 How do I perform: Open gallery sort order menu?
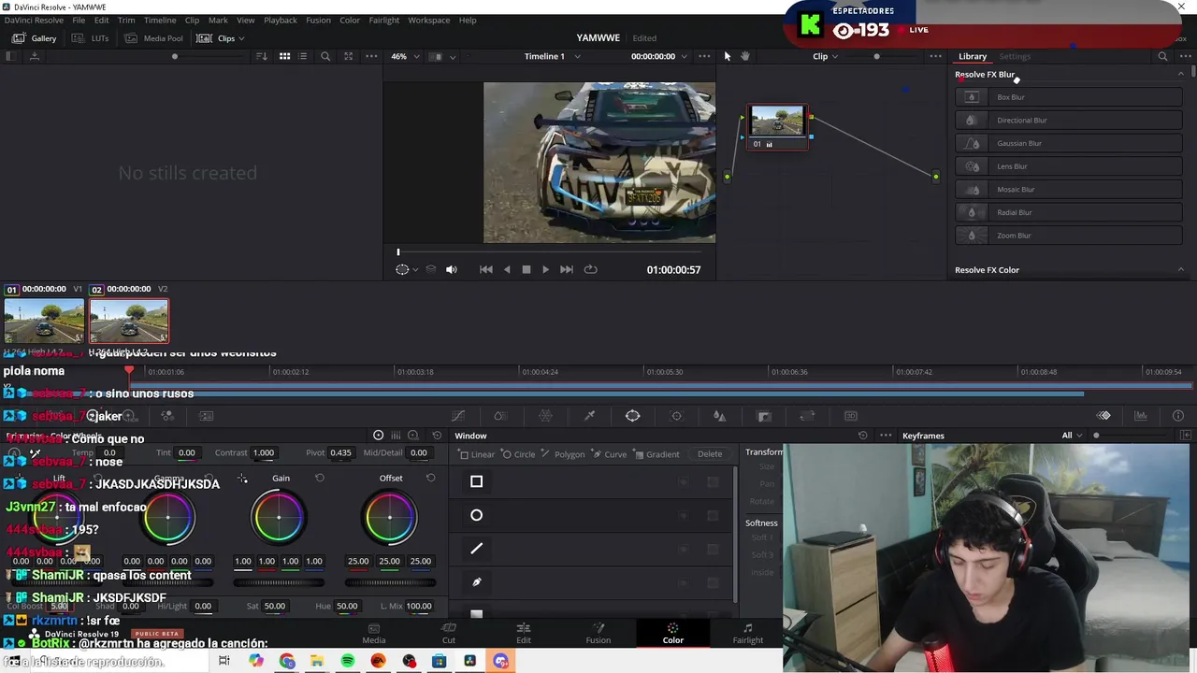point(261,56)
